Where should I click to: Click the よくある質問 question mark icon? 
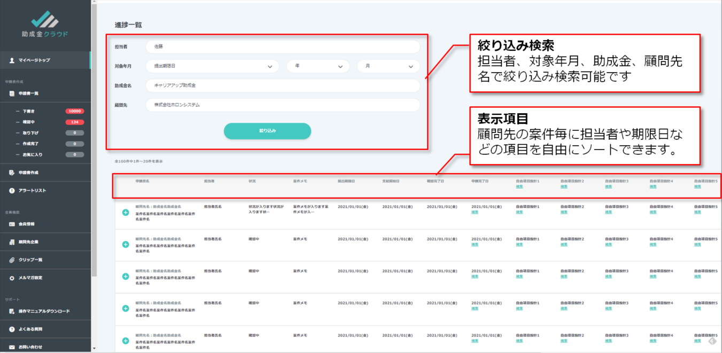[x=12, y=329]
